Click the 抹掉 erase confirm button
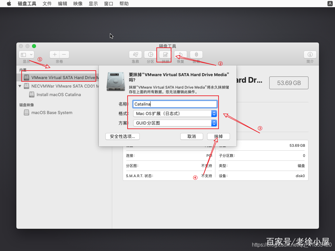The image size is (335, 251). pos(218,136)
